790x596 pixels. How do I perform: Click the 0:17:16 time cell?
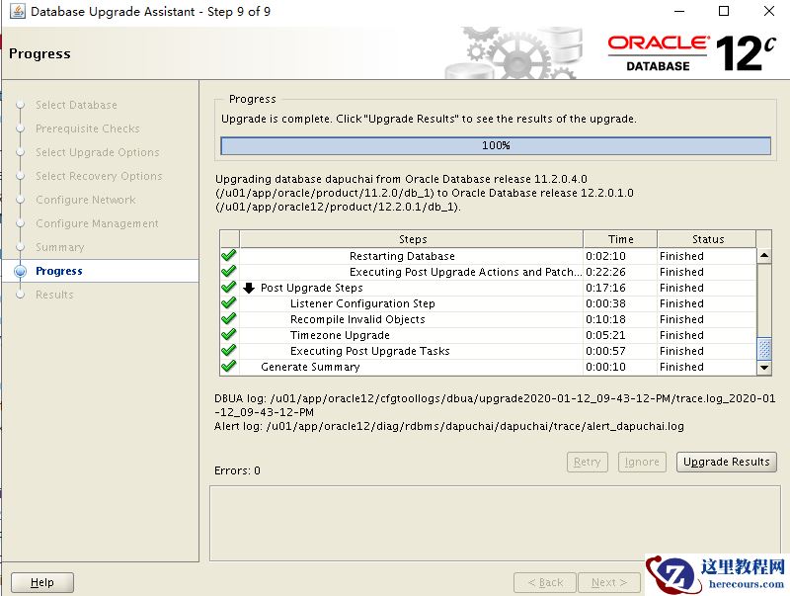pos(620,288)
